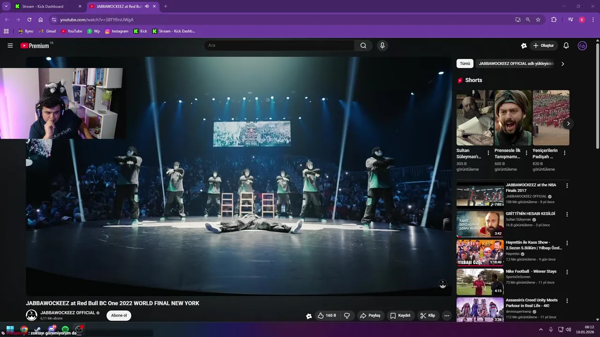Save the video with Kaydet

click(x=400, y=315)
